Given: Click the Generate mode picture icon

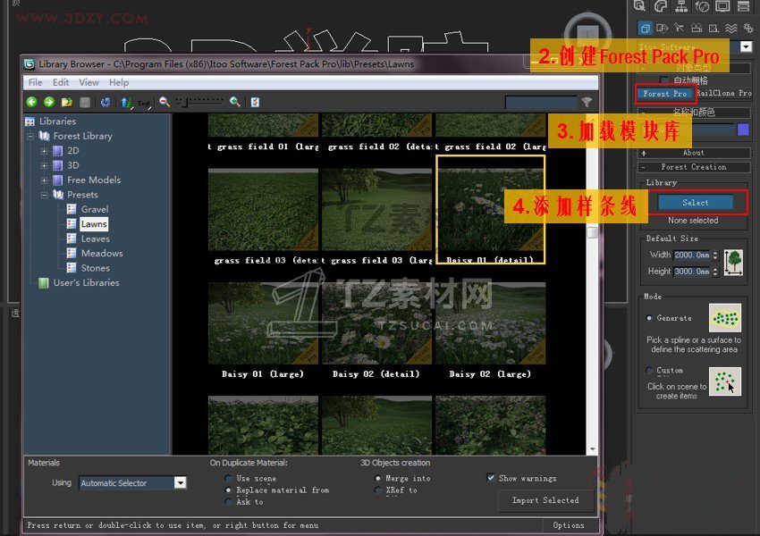Looking at the screenshot, I should (x=724, y=318).
